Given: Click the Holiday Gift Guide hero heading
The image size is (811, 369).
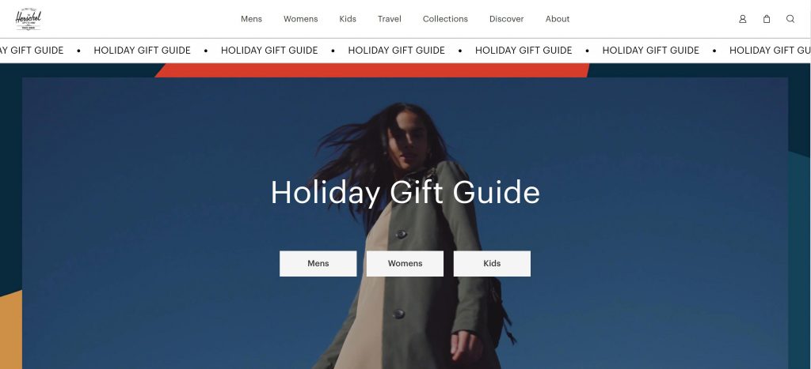Looking at the screenshot, I should coord(405,193).
